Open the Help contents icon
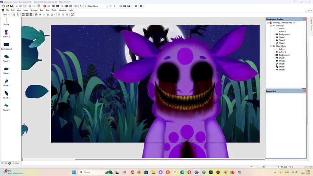This screenshot has width=313, height=176. tap(39, 6)
